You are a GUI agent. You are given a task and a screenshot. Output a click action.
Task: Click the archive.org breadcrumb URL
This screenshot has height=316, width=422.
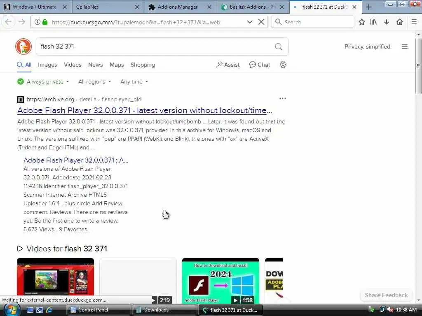point(84,100)
